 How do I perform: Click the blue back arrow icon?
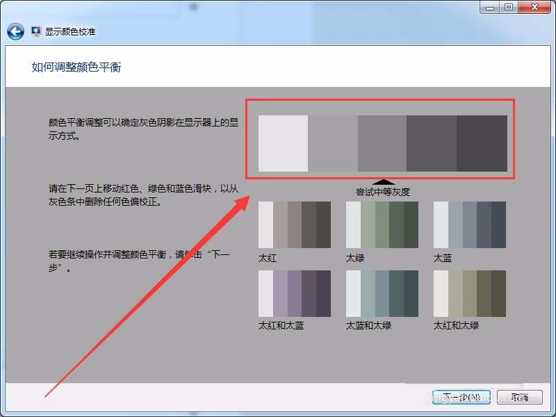coord(15,31)
